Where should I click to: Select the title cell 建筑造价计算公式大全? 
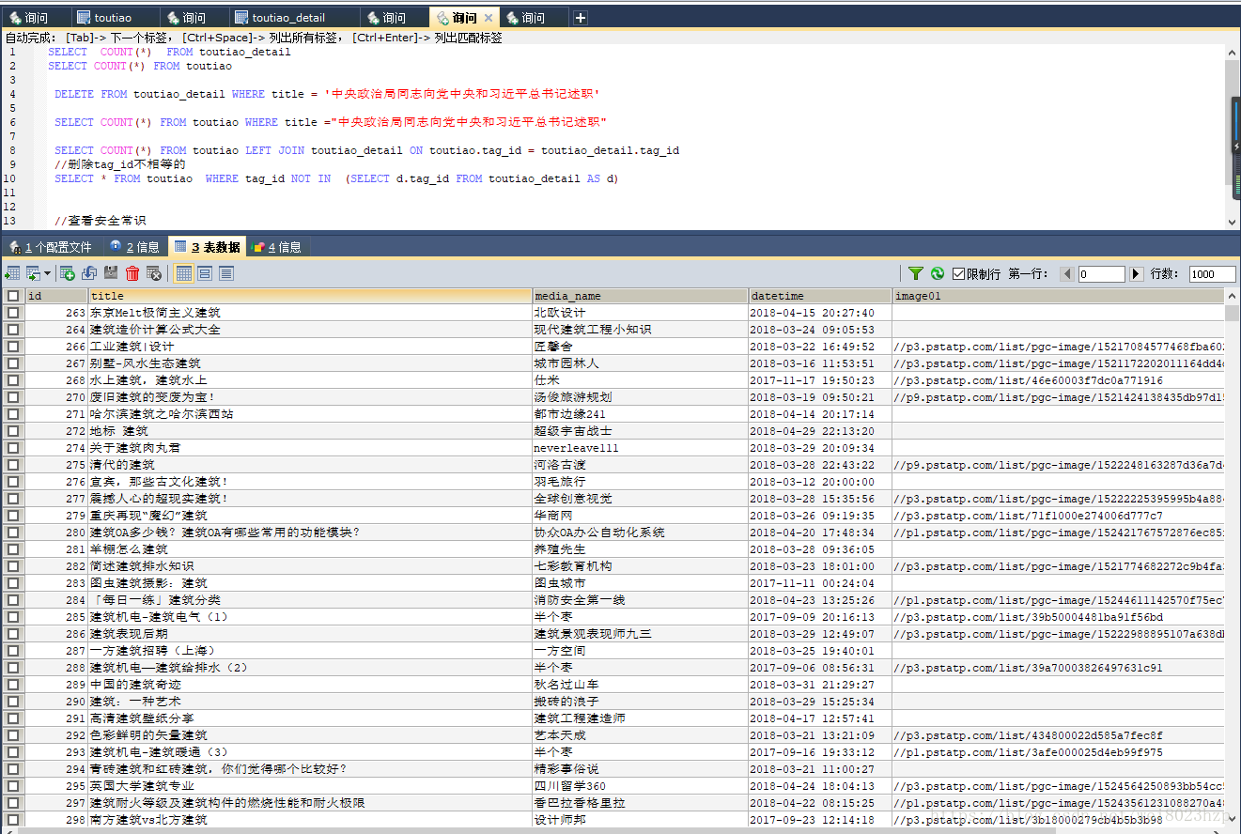click(x=310, y=330)
